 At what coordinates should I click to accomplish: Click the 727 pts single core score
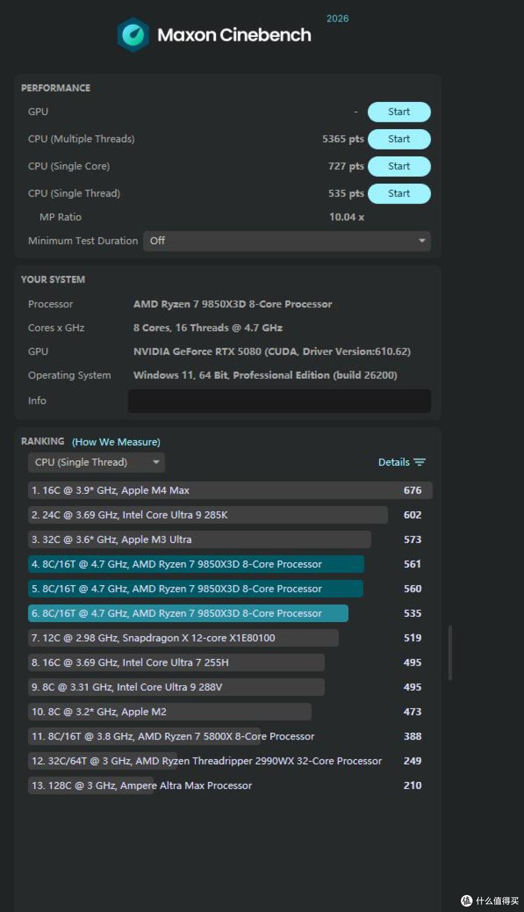coord(346,166)
